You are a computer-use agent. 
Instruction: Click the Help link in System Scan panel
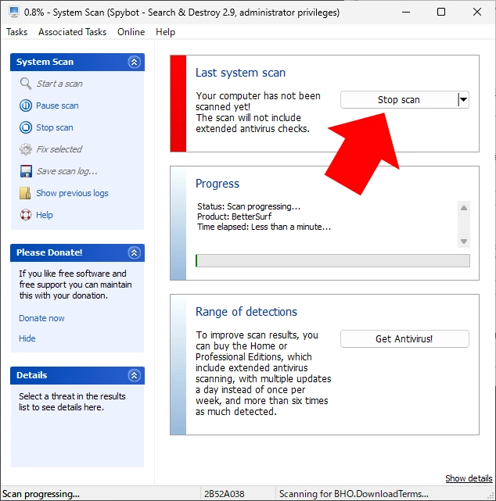45,215
